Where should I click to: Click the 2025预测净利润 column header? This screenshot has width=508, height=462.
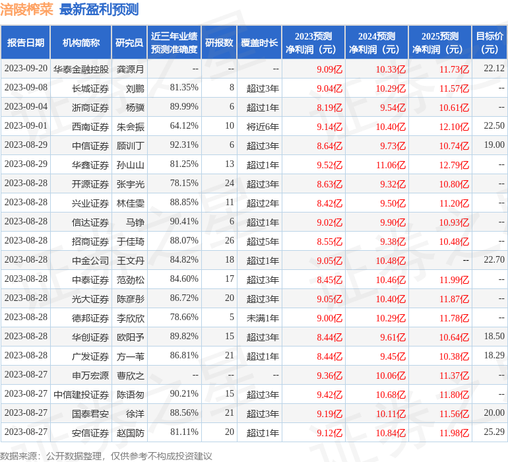point(440,42)
